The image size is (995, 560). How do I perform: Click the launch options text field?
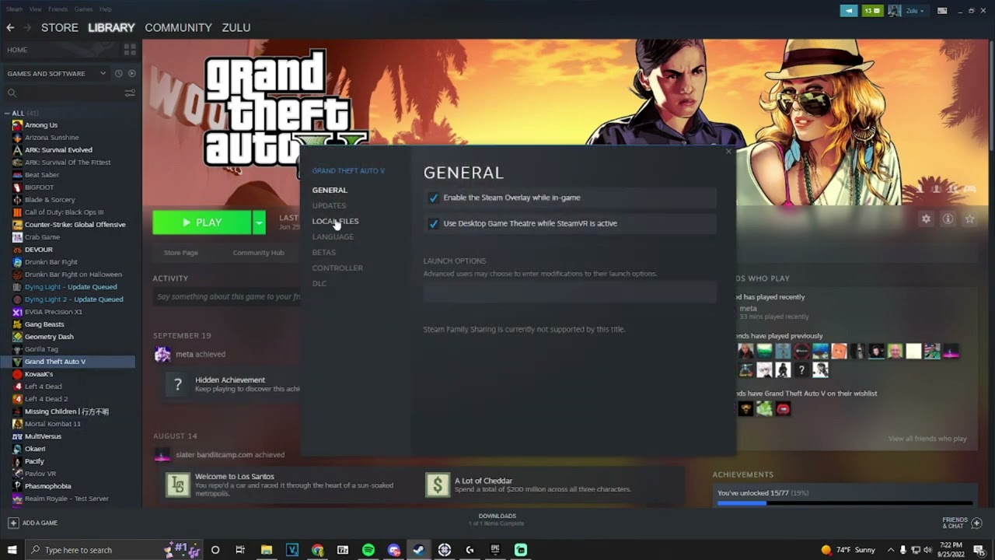(x=570, y=292)
